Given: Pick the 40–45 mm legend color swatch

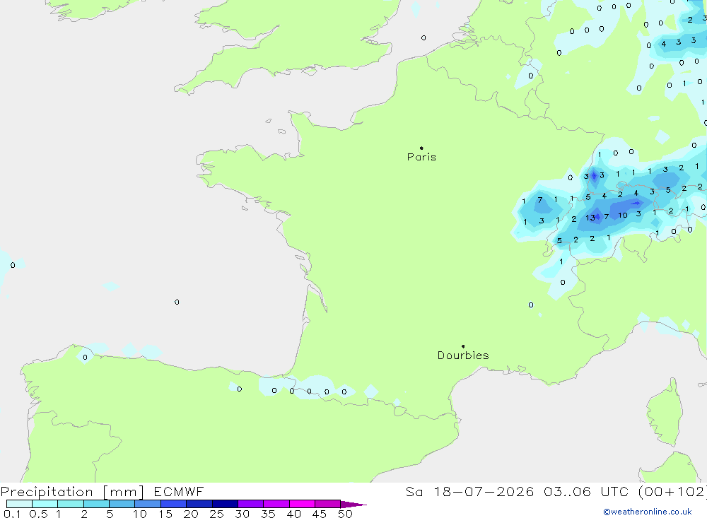Looking at the screenshot, I should coord(302,504).
